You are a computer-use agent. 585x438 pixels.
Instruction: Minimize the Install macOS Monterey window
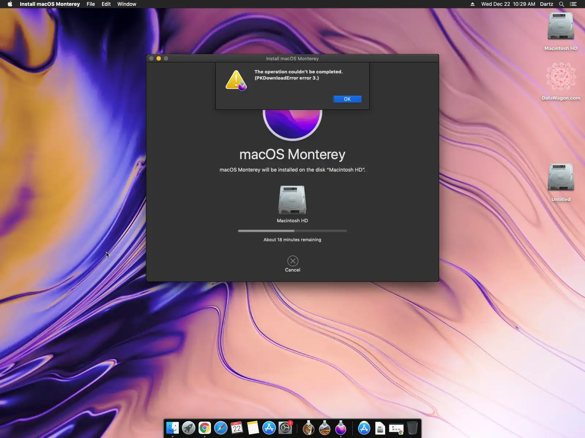pyautogui.click(x=159, y=58)
